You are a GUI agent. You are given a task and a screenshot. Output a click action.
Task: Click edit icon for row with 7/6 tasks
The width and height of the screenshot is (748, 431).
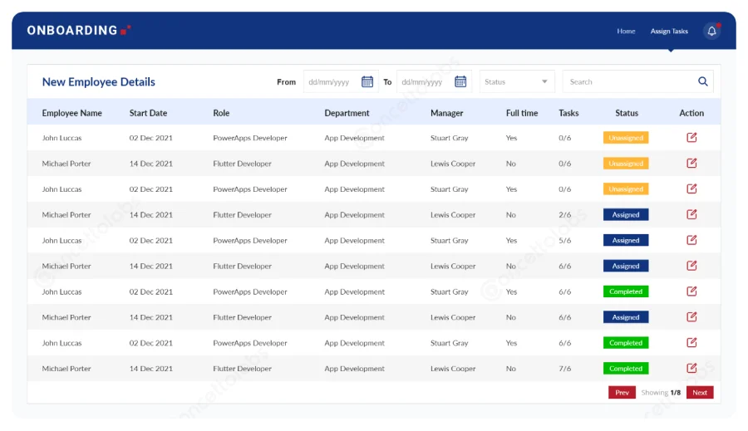coord(691,368)
